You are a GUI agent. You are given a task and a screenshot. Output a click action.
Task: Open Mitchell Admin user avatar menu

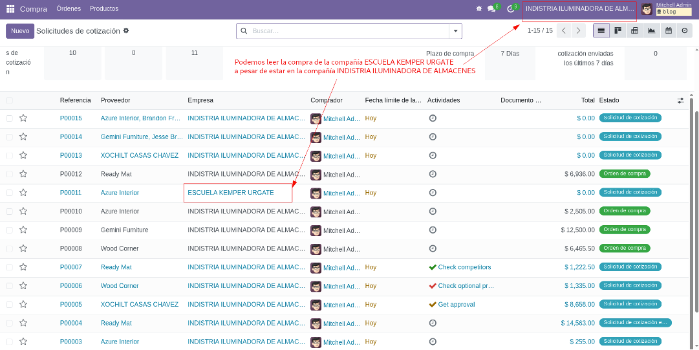(647, 9)
